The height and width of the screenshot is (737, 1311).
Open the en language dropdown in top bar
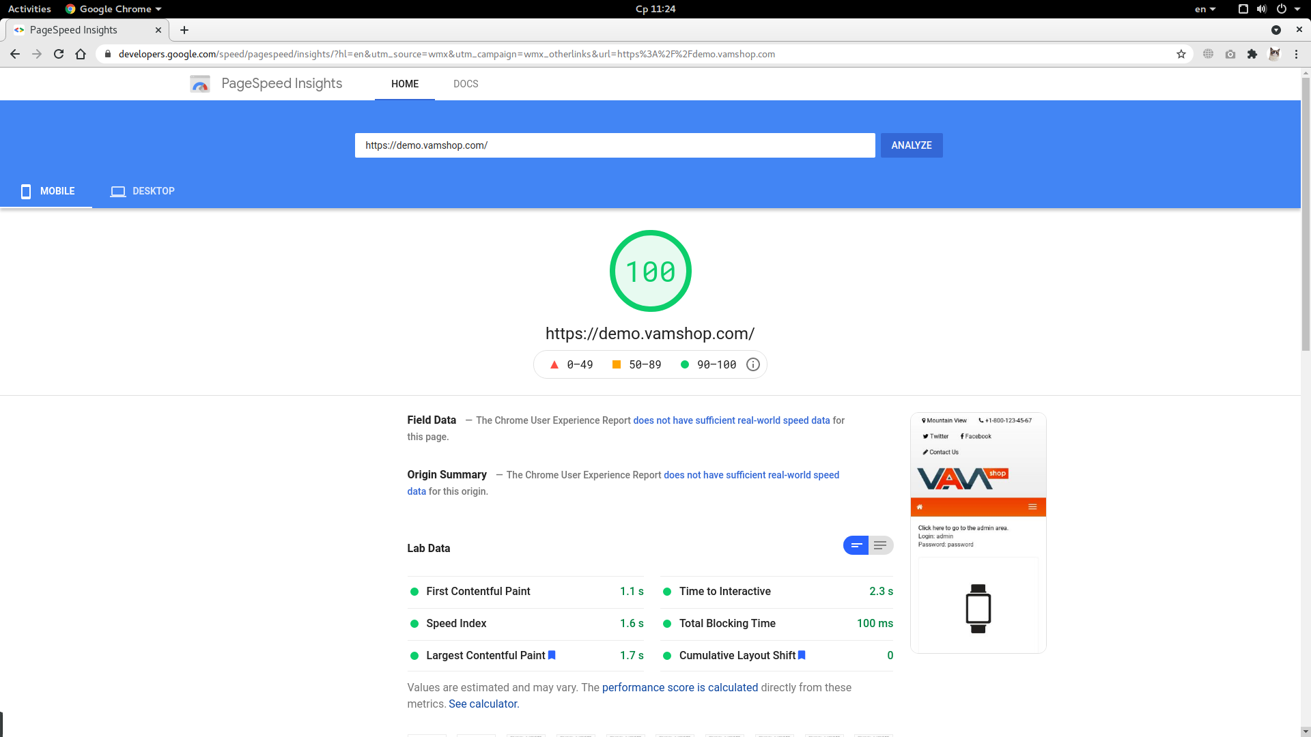(x=1205, y=9)
